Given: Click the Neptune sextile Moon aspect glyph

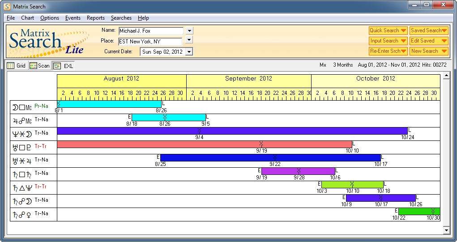Looking at the screenshot, I should (x=22, y=134).
